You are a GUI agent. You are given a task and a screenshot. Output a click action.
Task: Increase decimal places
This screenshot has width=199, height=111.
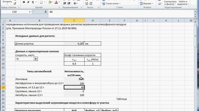pyautogui.click(x=86, y=3)
